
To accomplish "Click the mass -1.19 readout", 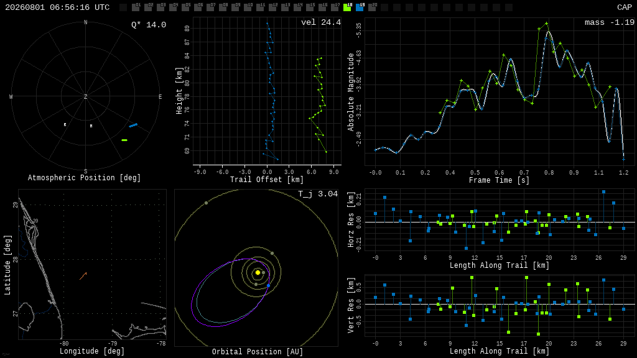I will click(610, 22).
